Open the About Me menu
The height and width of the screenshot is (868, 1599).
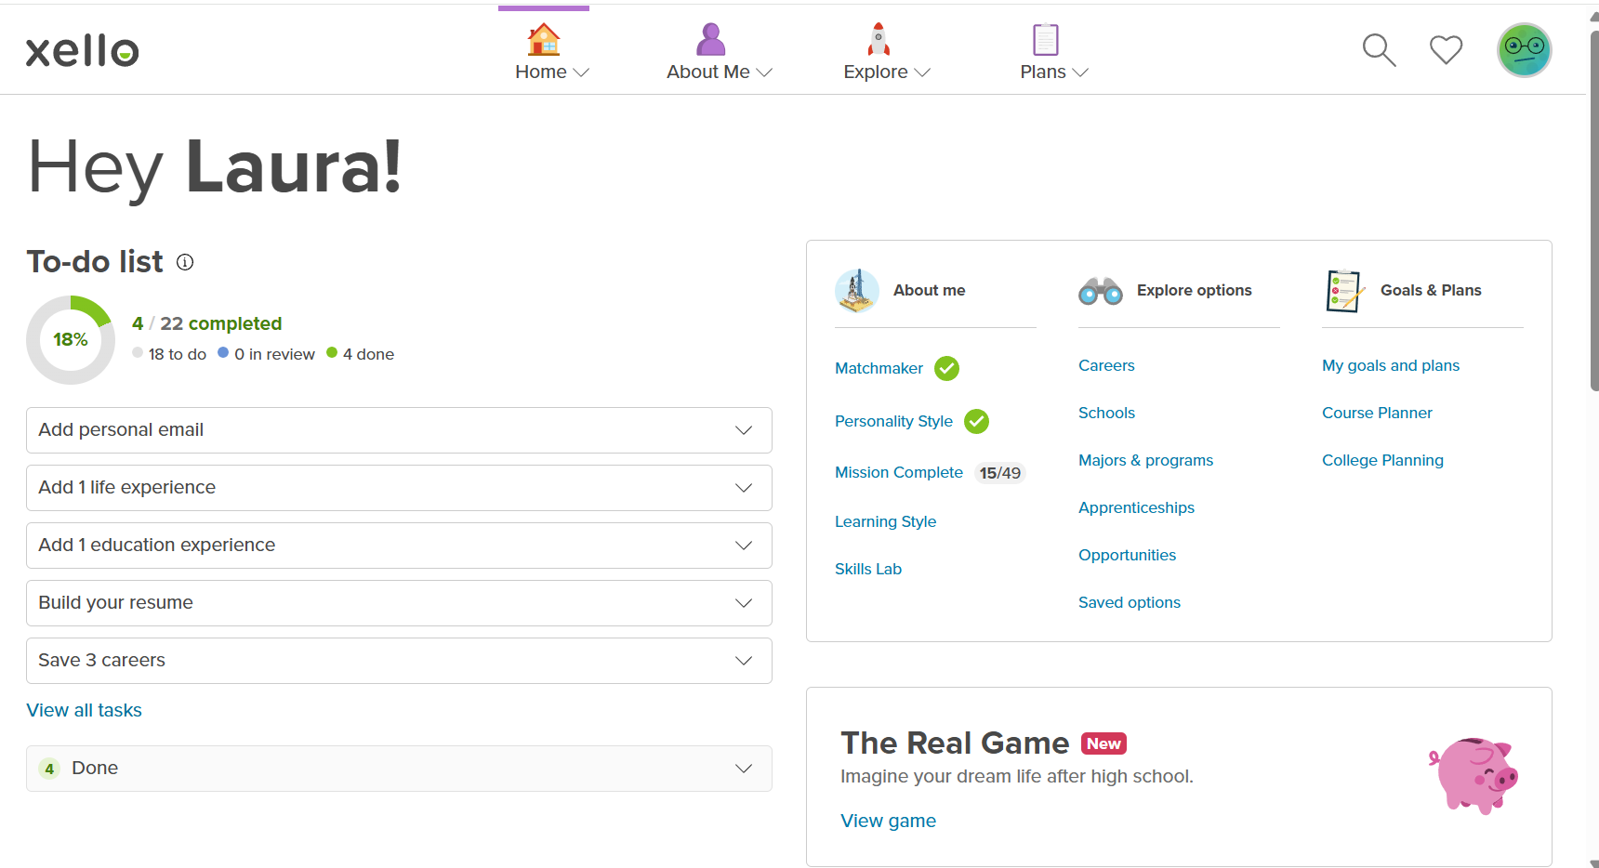click(x=719, y=54)
